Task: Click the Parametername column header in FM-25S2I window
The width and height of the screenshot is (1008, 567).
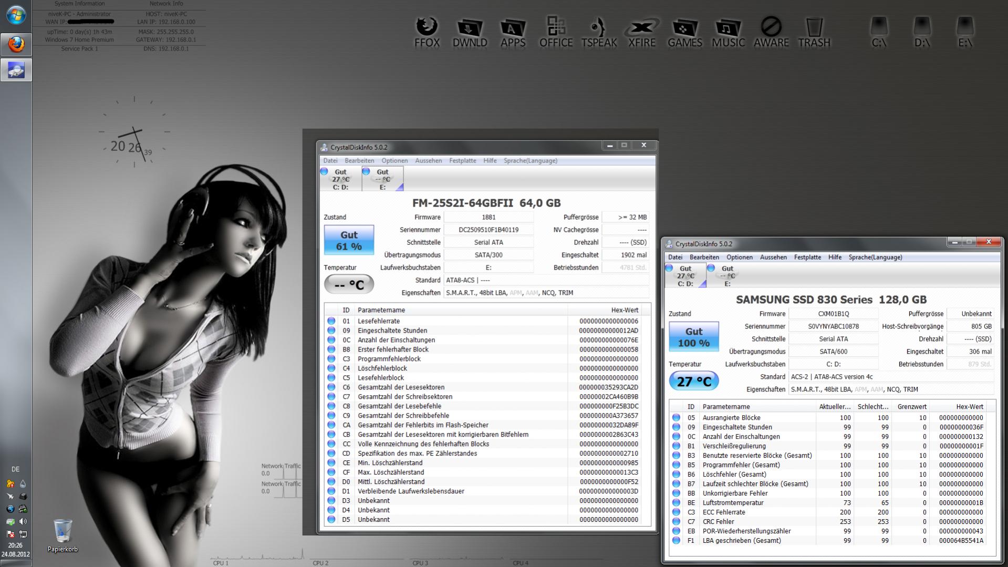Action: 461,310
